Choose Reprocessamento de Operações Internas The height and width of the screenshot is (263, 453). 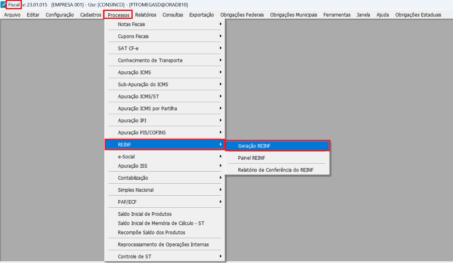165,245
